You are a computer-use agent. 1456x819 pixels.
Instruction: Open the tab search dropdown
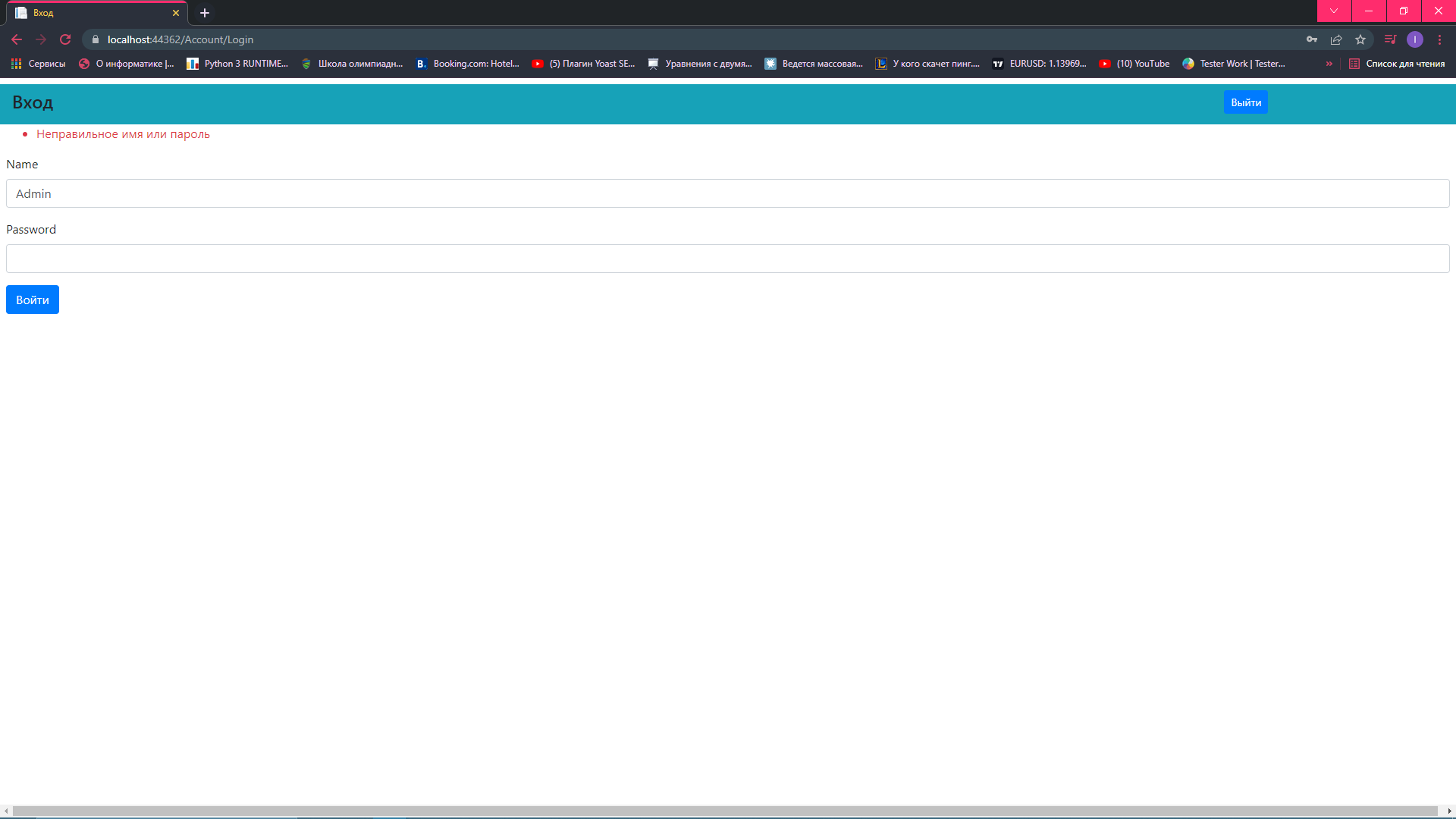pyautogui.click(x=1333, y=11)
